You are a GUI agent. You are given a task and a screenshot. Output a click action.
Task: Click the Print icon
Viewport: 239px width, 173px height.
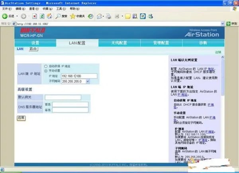[109, 16]
